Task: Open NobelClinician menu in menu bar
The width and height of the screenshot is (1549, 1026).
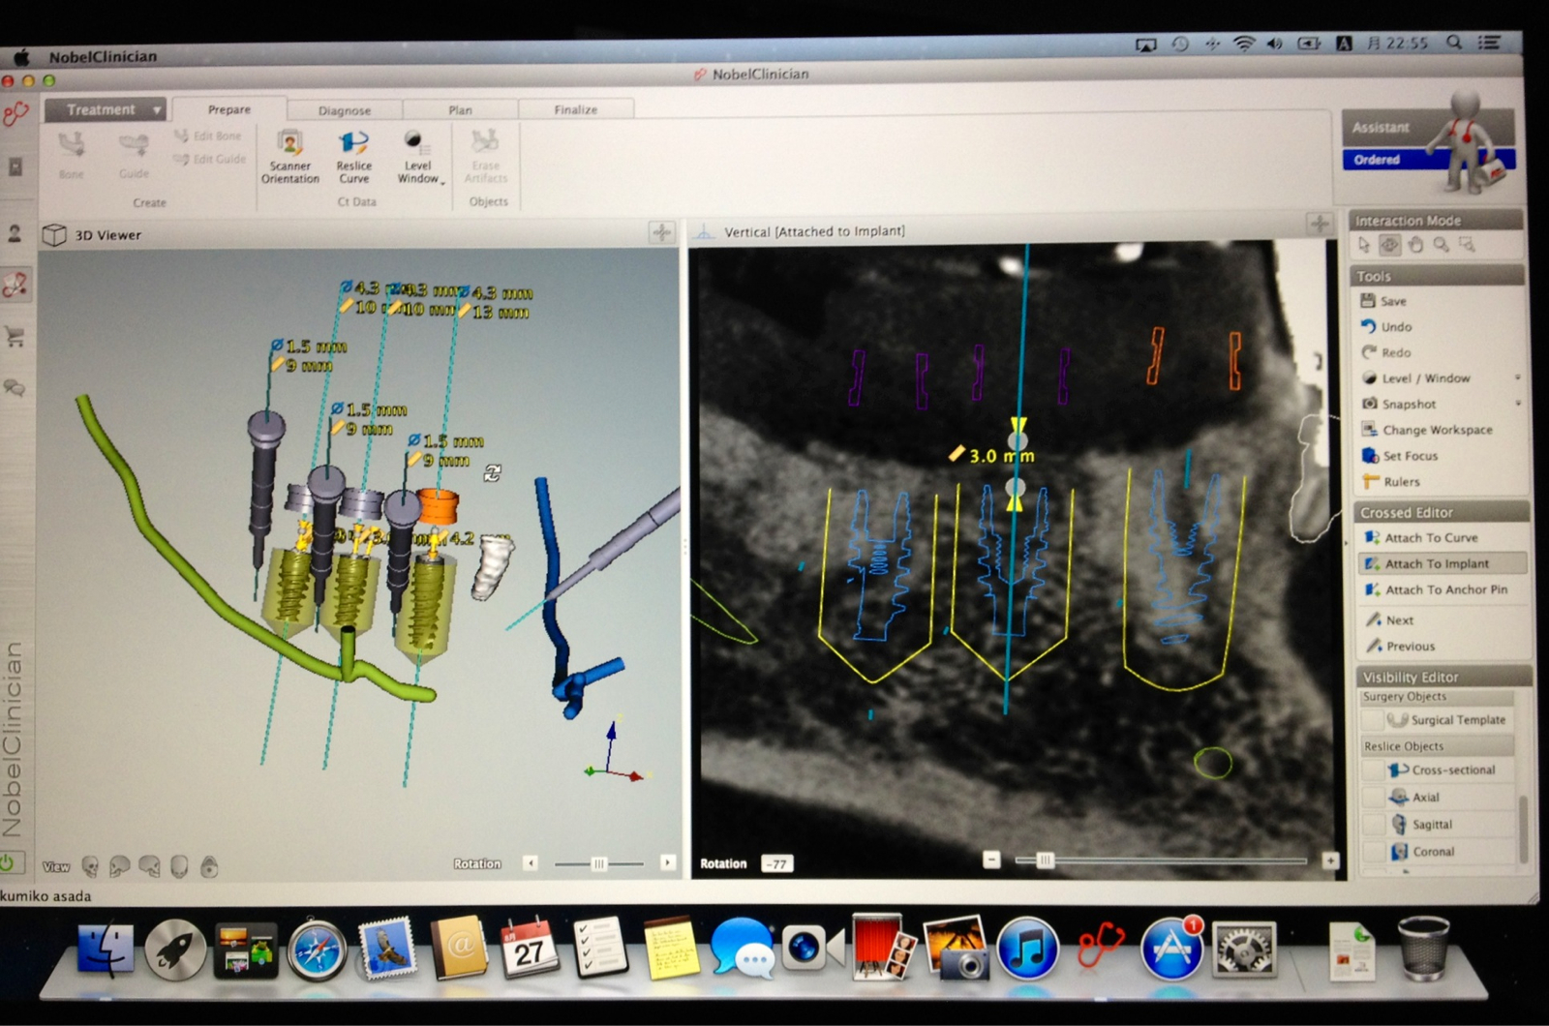Action: coord(103,56)
